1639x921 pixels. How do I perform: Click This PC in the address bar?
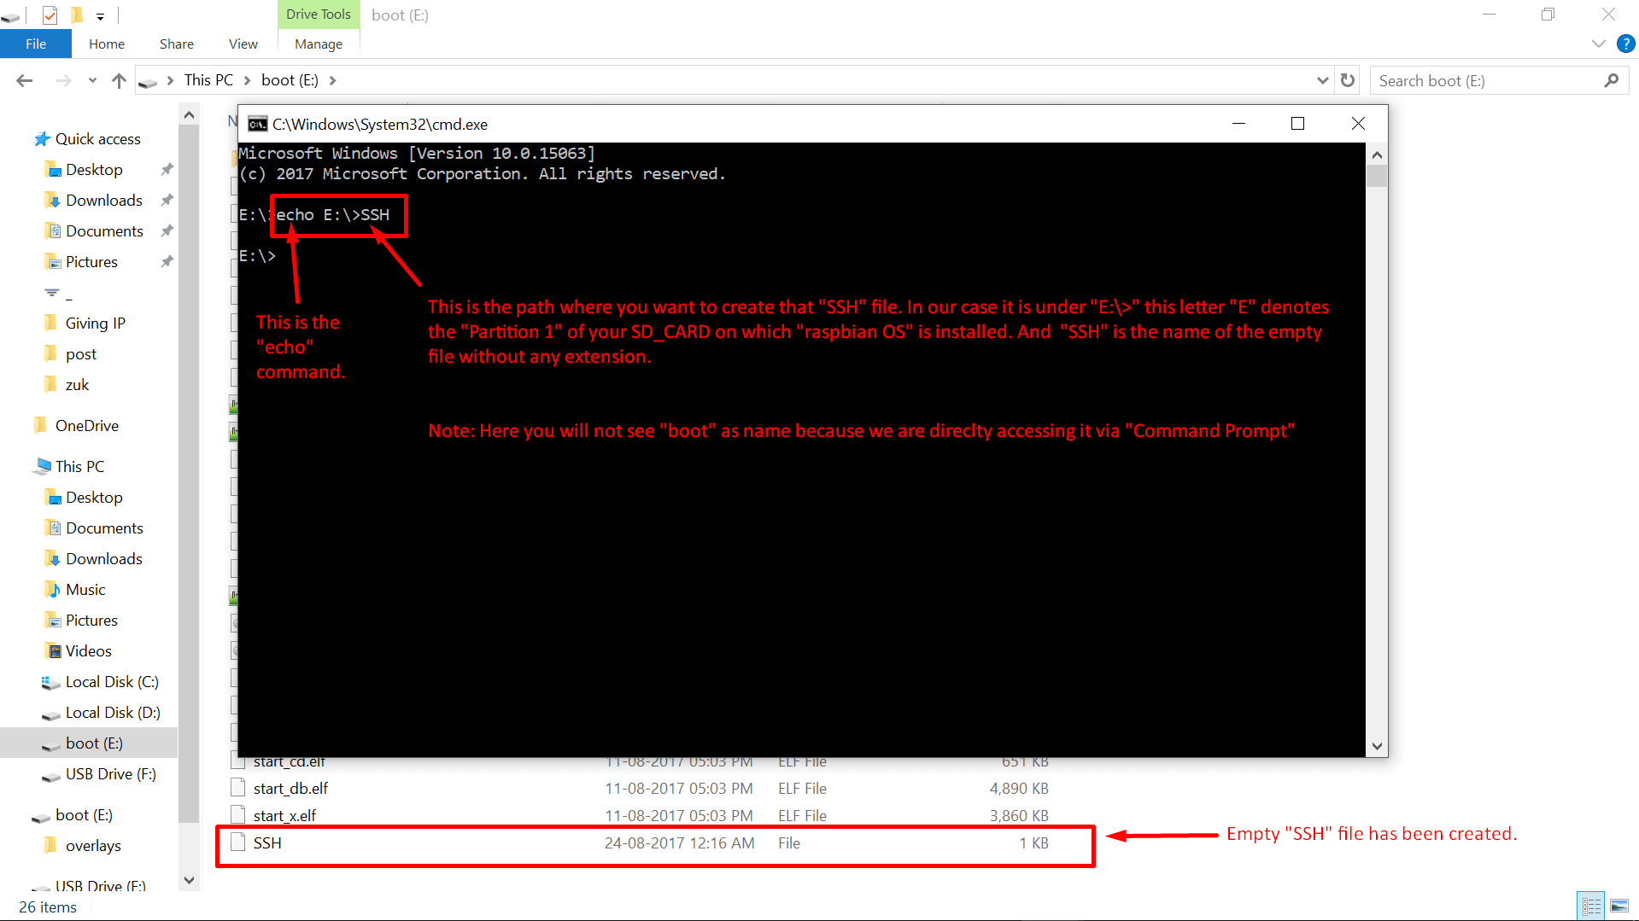click(x=208, y=79)
